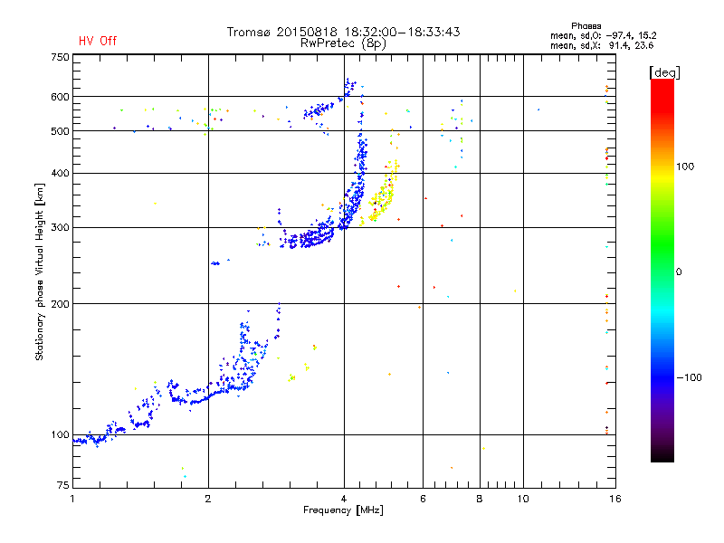Click the "Phases" heading text
Image resolution: width=724 pixels, height=543 pixels.
[586, 26]
